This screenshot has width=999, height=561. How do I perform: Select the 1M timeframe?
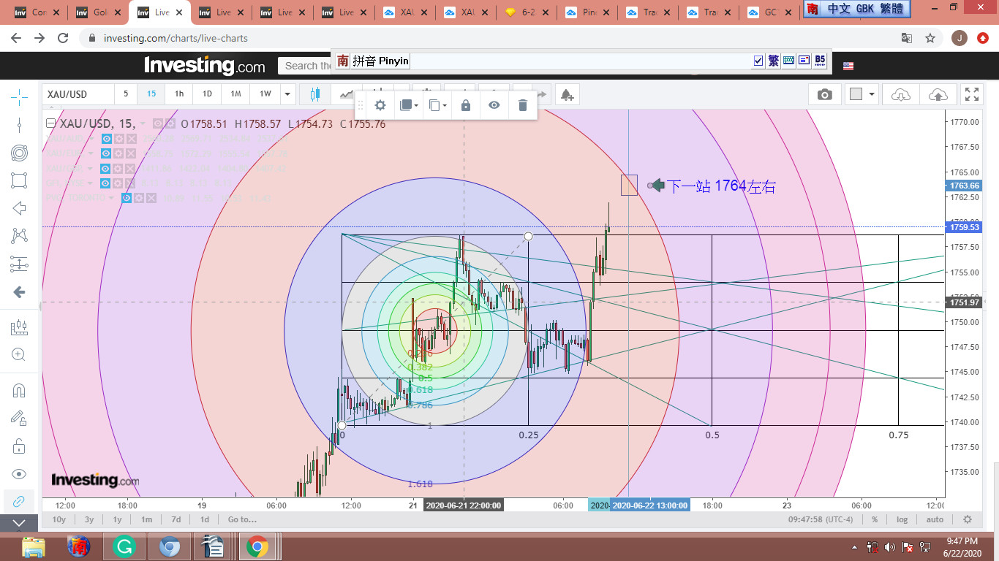click(x=235, y=94)
